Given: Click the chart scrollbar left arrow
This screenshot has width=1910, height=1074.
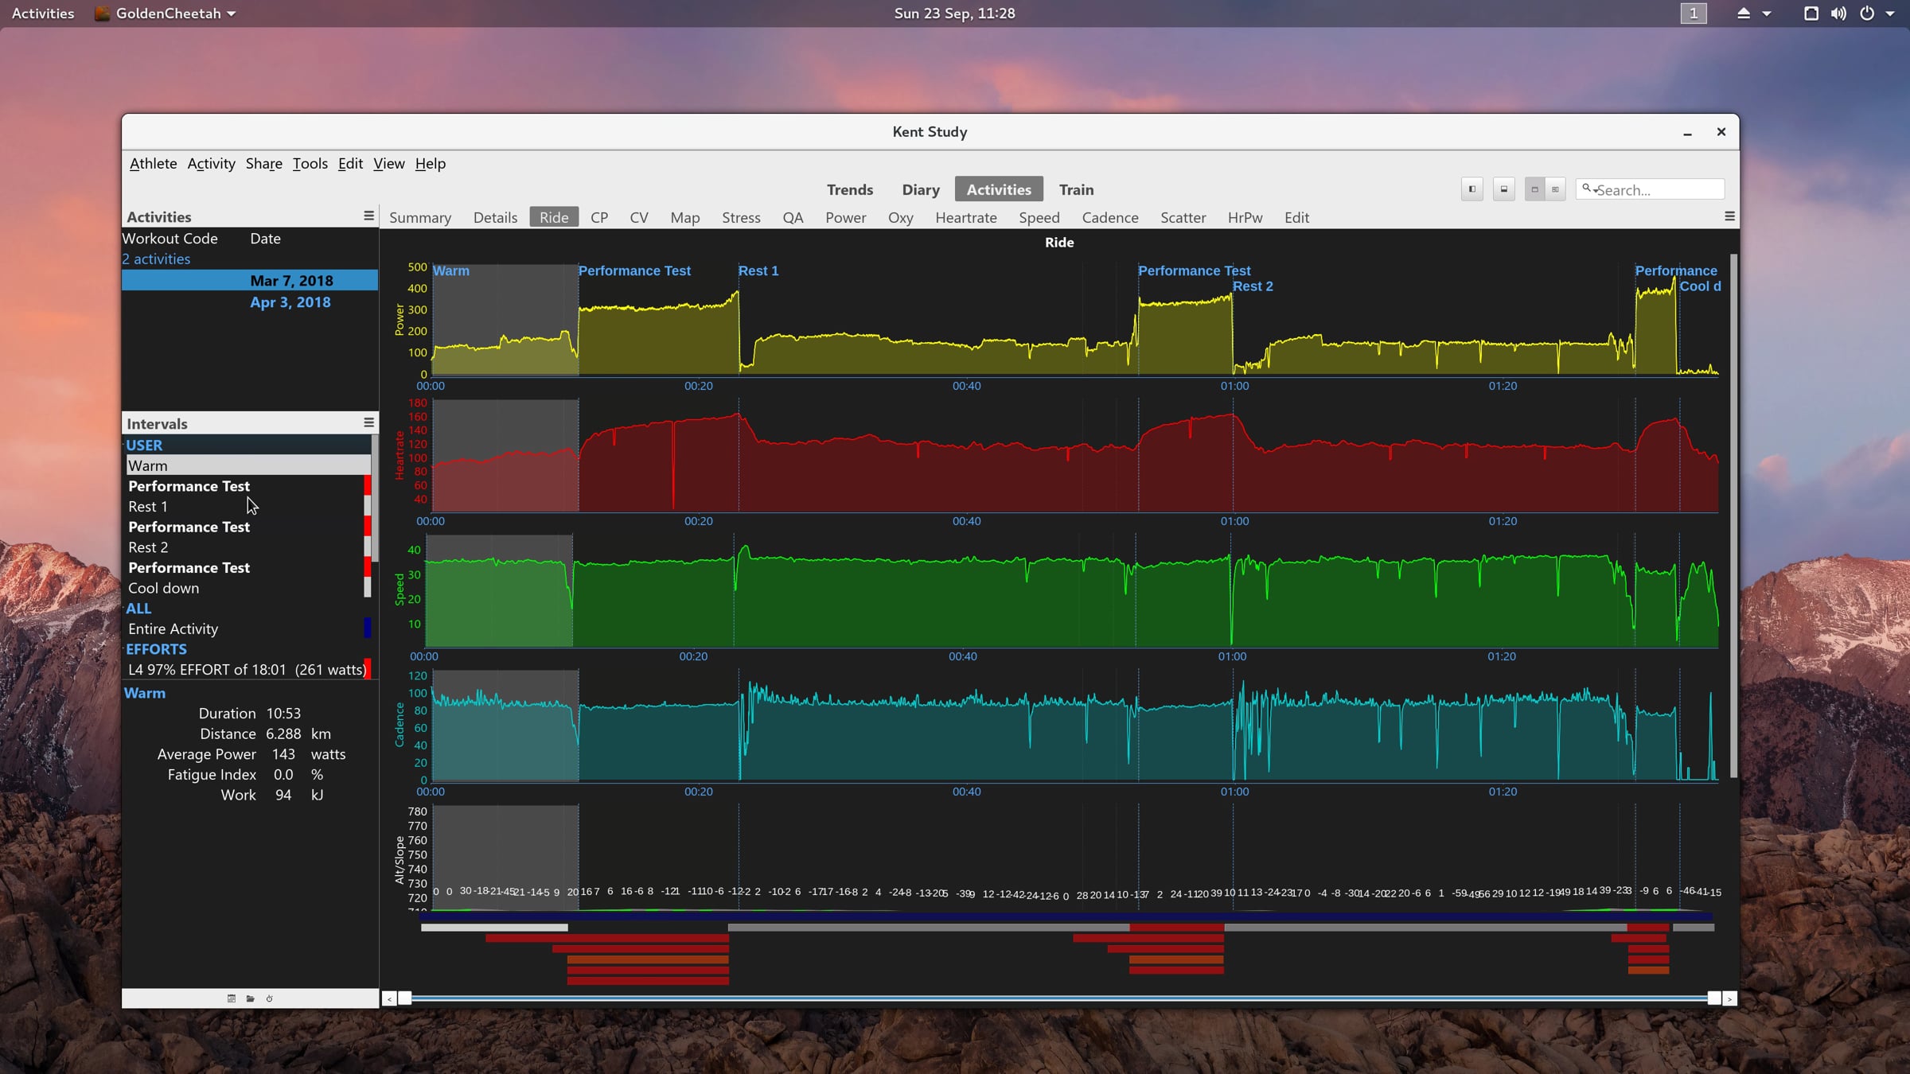Looking at the screenshot, I should click(389, 998).
